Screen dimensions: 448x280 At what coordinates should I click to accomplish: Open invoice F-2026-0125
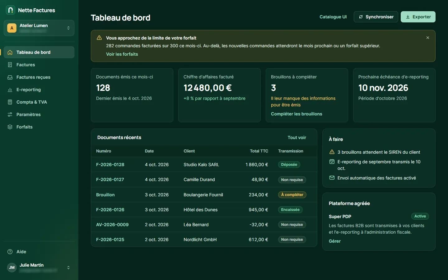pos(110,240)
